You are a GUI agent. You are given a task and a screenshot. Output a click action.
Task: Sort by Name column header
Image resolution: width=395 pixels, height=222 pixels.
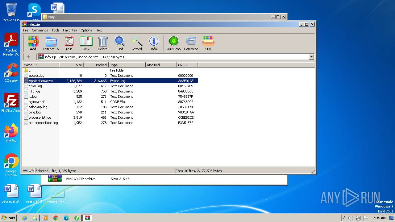coord(40,65)
